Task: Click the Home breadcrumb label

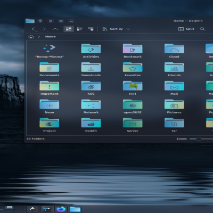Action: 51,37
